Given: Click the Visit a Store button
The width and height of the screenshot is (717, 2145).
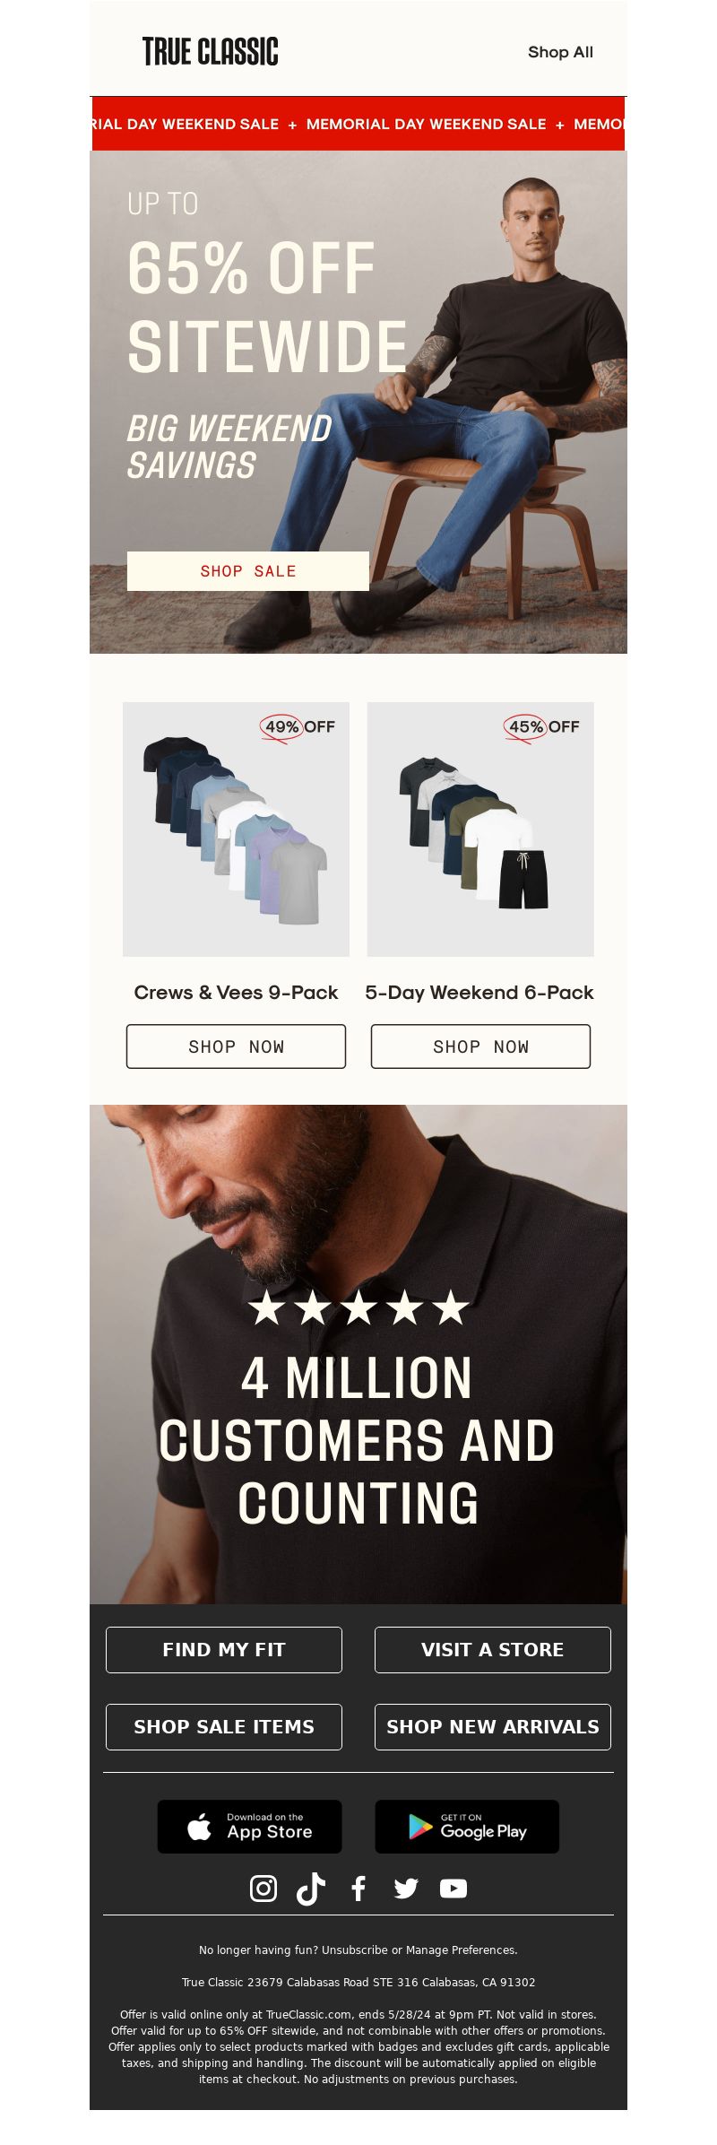Looking at the screenshot, I should 493,1650.
